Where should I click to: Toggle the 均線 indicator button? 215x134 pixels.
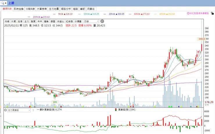pos(7,21)
